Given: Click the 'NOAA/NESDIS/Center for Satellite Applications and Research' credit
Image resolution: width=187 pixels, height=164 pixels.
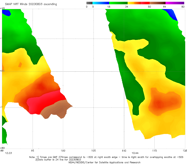Looking at the screenshot, I should tap(104, 162).
